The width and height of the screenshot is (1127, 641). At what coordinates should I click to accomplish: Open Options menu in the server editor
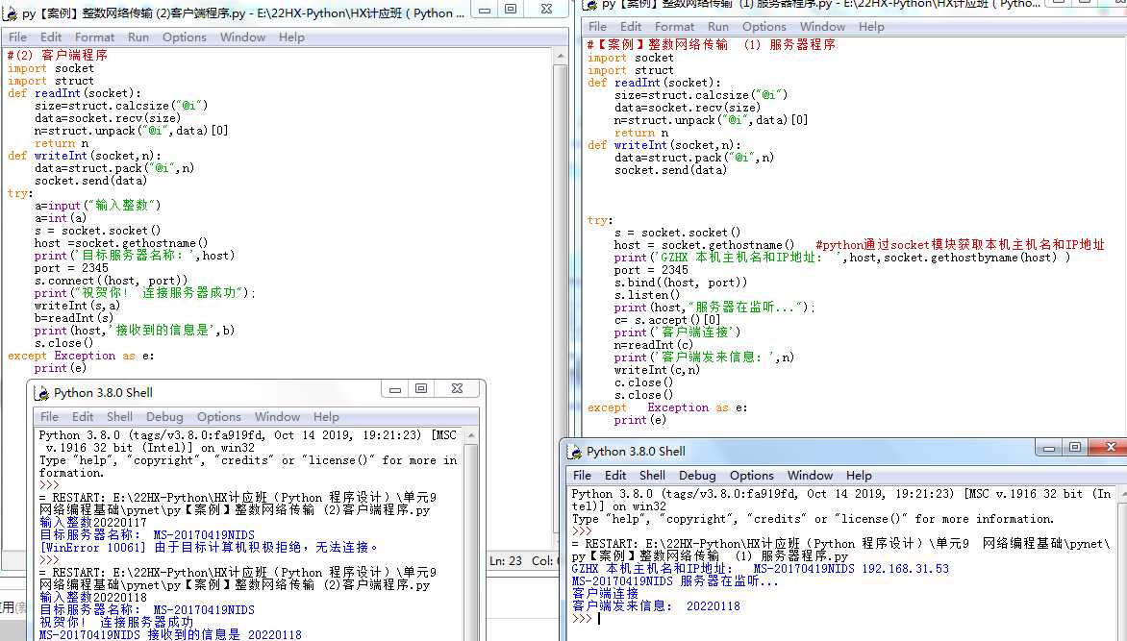coord(764,27)
